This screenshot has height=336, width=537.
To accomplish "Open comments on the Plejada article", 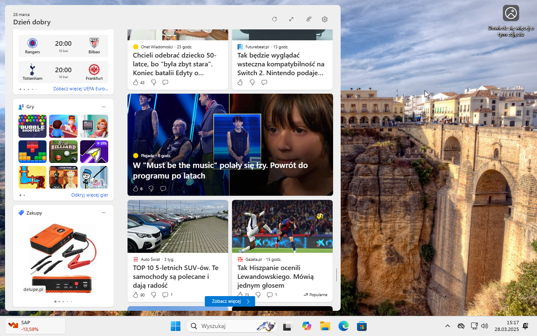I will click(x=163, y=189).
